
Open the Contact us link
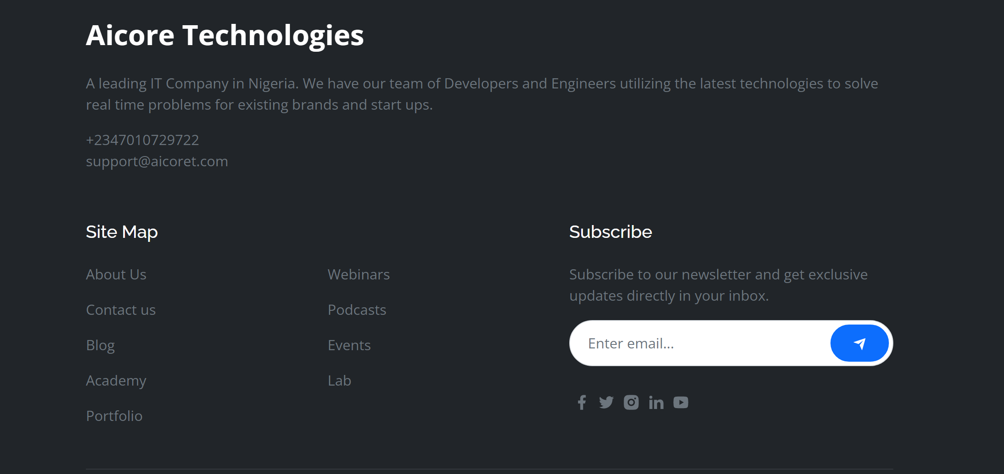click(x=121, y=310)
